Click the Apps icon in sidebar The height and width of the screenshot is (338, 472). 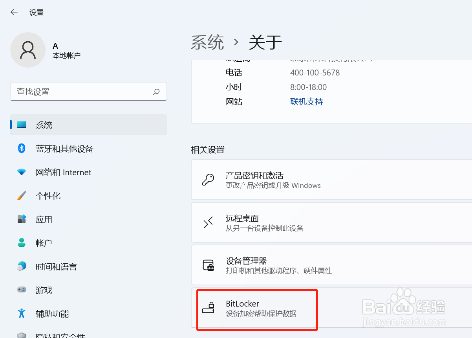pyautogui.click(x=22, y=219)
